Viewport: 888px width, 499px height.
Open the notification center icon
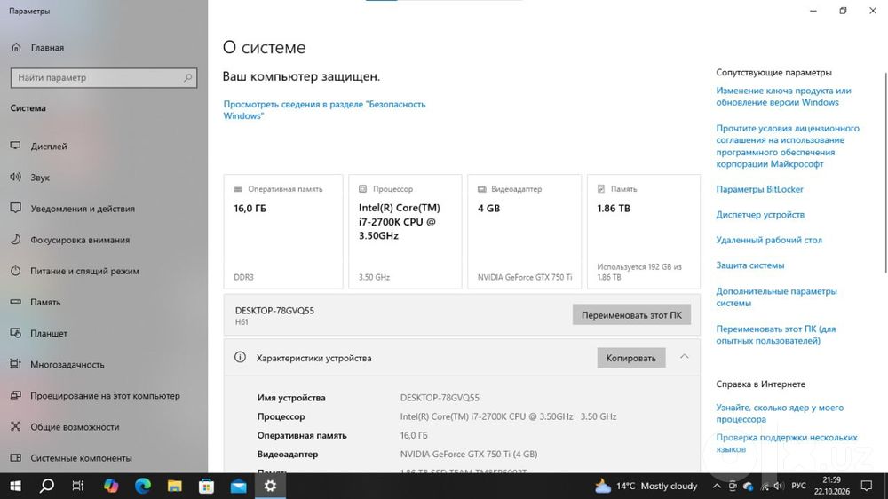(x=866, y=486)
